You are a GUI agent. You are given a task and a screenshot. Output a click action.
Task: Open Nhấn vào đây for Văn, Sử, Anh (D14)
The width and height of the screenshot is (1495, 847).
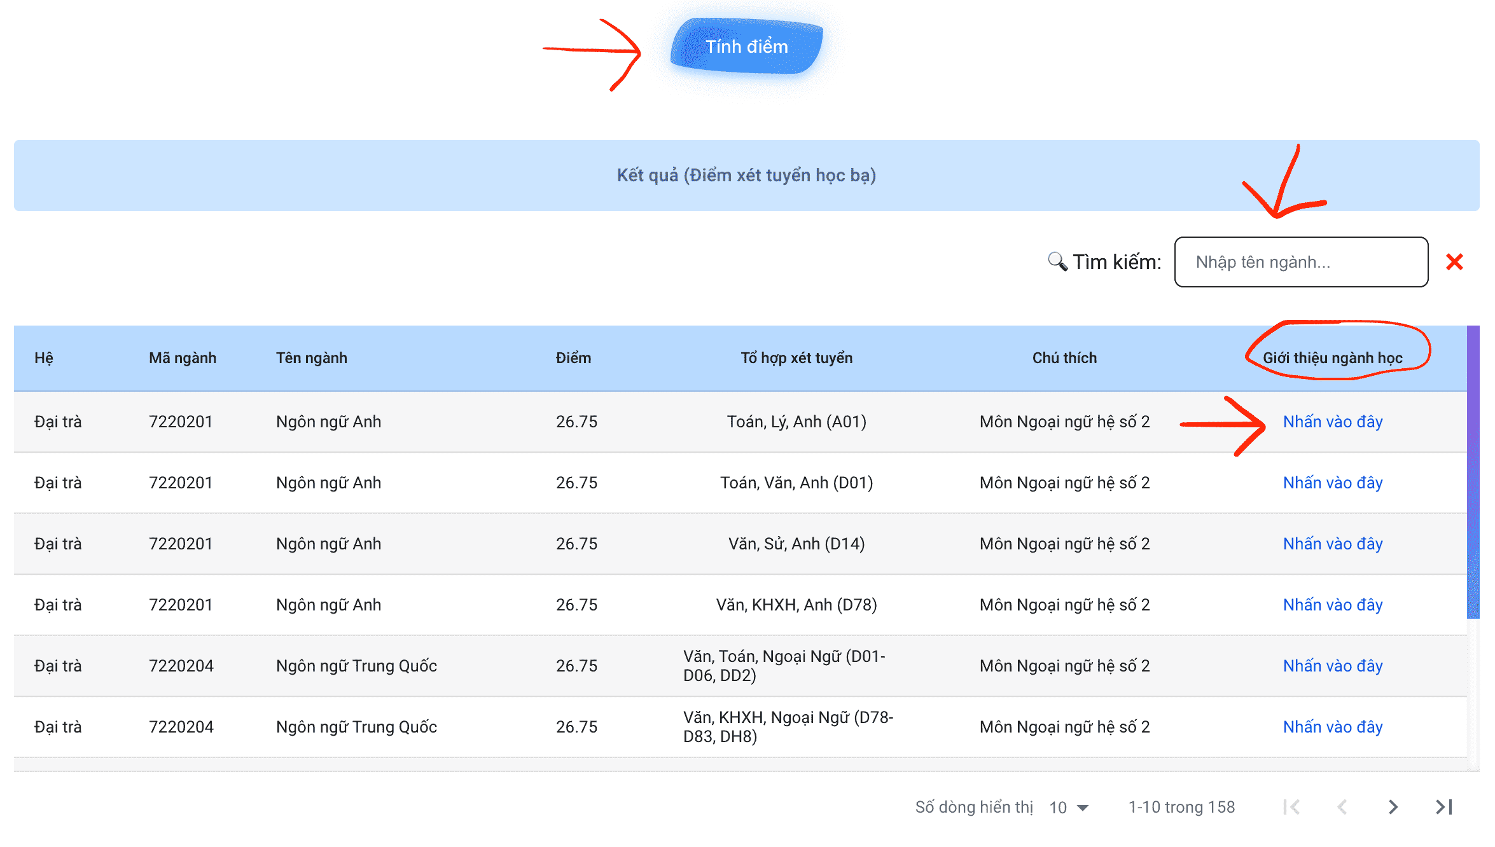1333,544
